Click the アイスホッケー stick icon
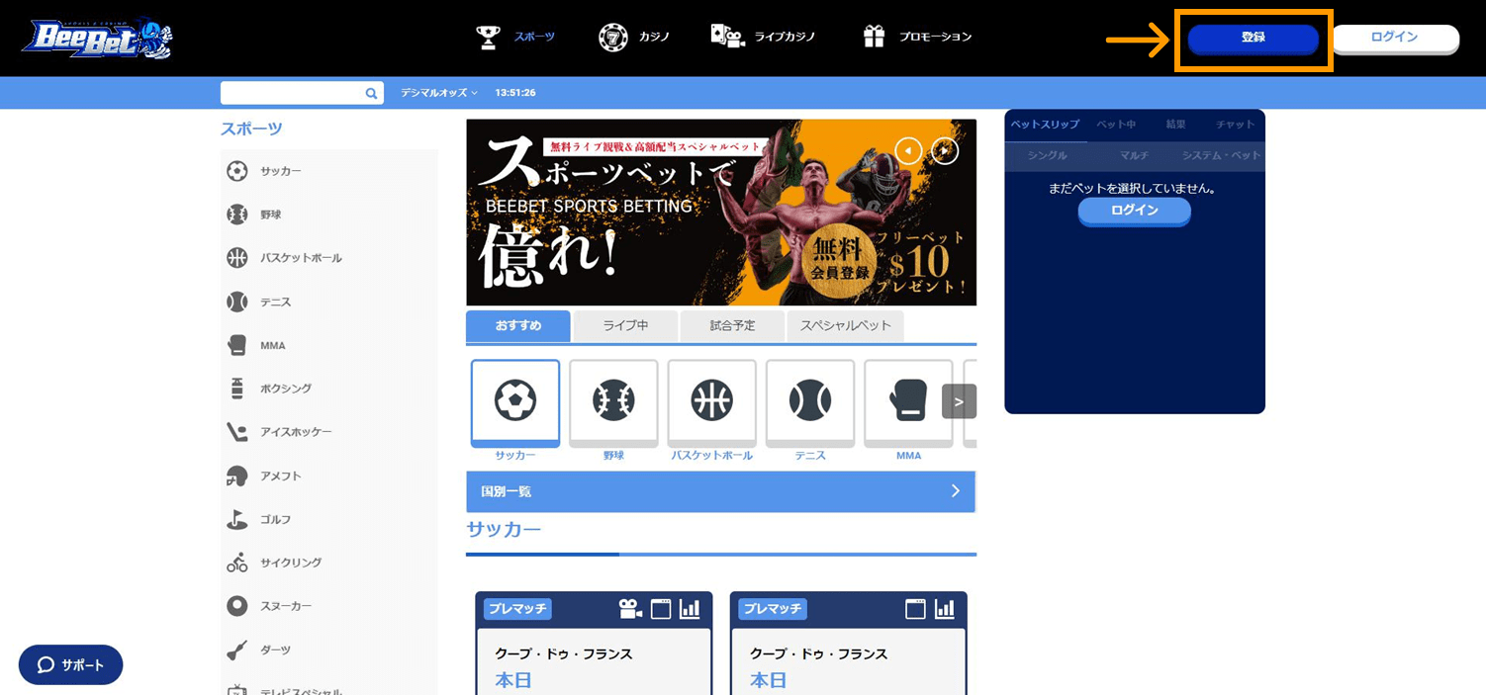The width and height of the screenshot is (1486, 695). point(237,432)
